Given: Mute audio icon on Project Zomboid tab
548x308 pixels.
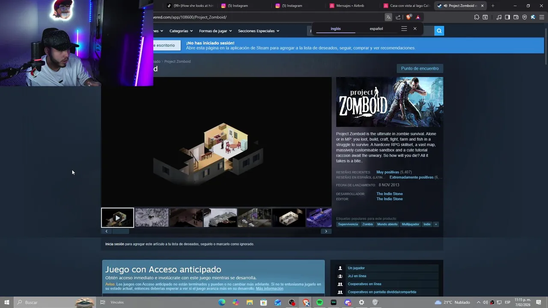Looking at the screenshot, I should click(x=445, y=6).
